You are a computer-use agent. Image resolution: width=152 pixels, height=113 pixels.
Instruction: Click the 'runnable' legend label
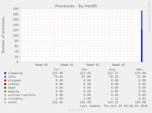[15, 99]
